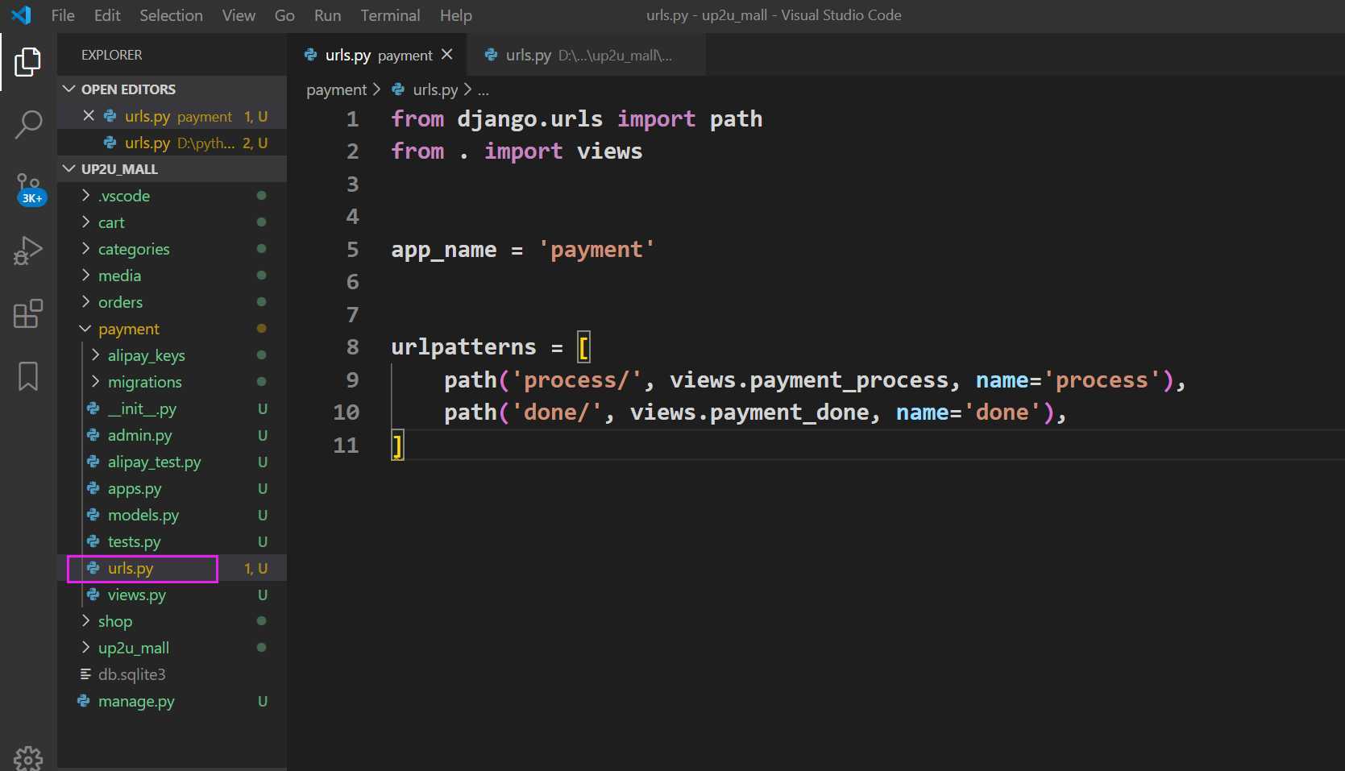Click the breadcrumb ellipsis segment

[484, 90]
